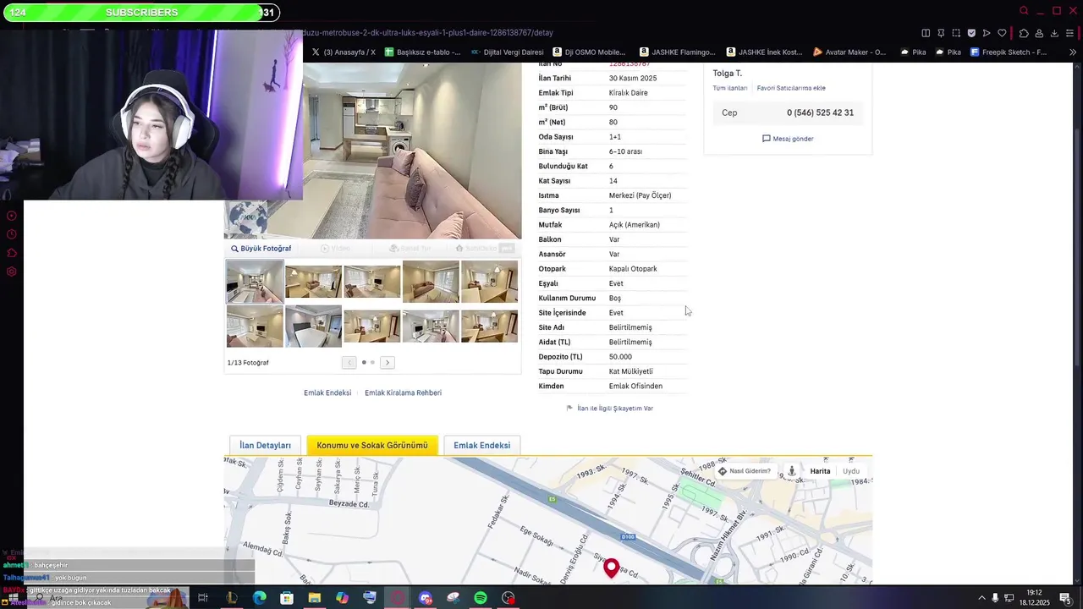Viewport: 1083px width, 609px height.
Task: Select the first listing photo thumbnail
Action: [x=255, y=282]
